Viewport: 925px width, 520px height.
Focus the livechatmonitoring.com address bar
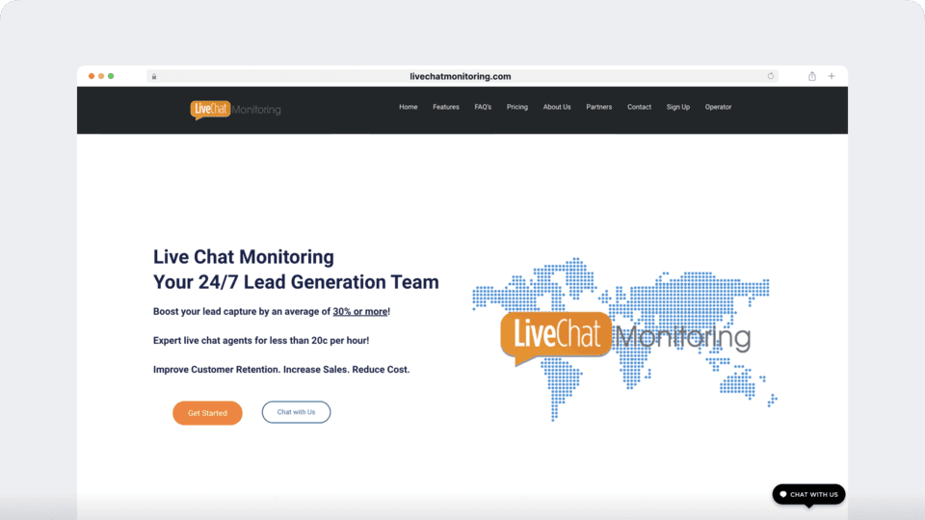pos(462,76)
